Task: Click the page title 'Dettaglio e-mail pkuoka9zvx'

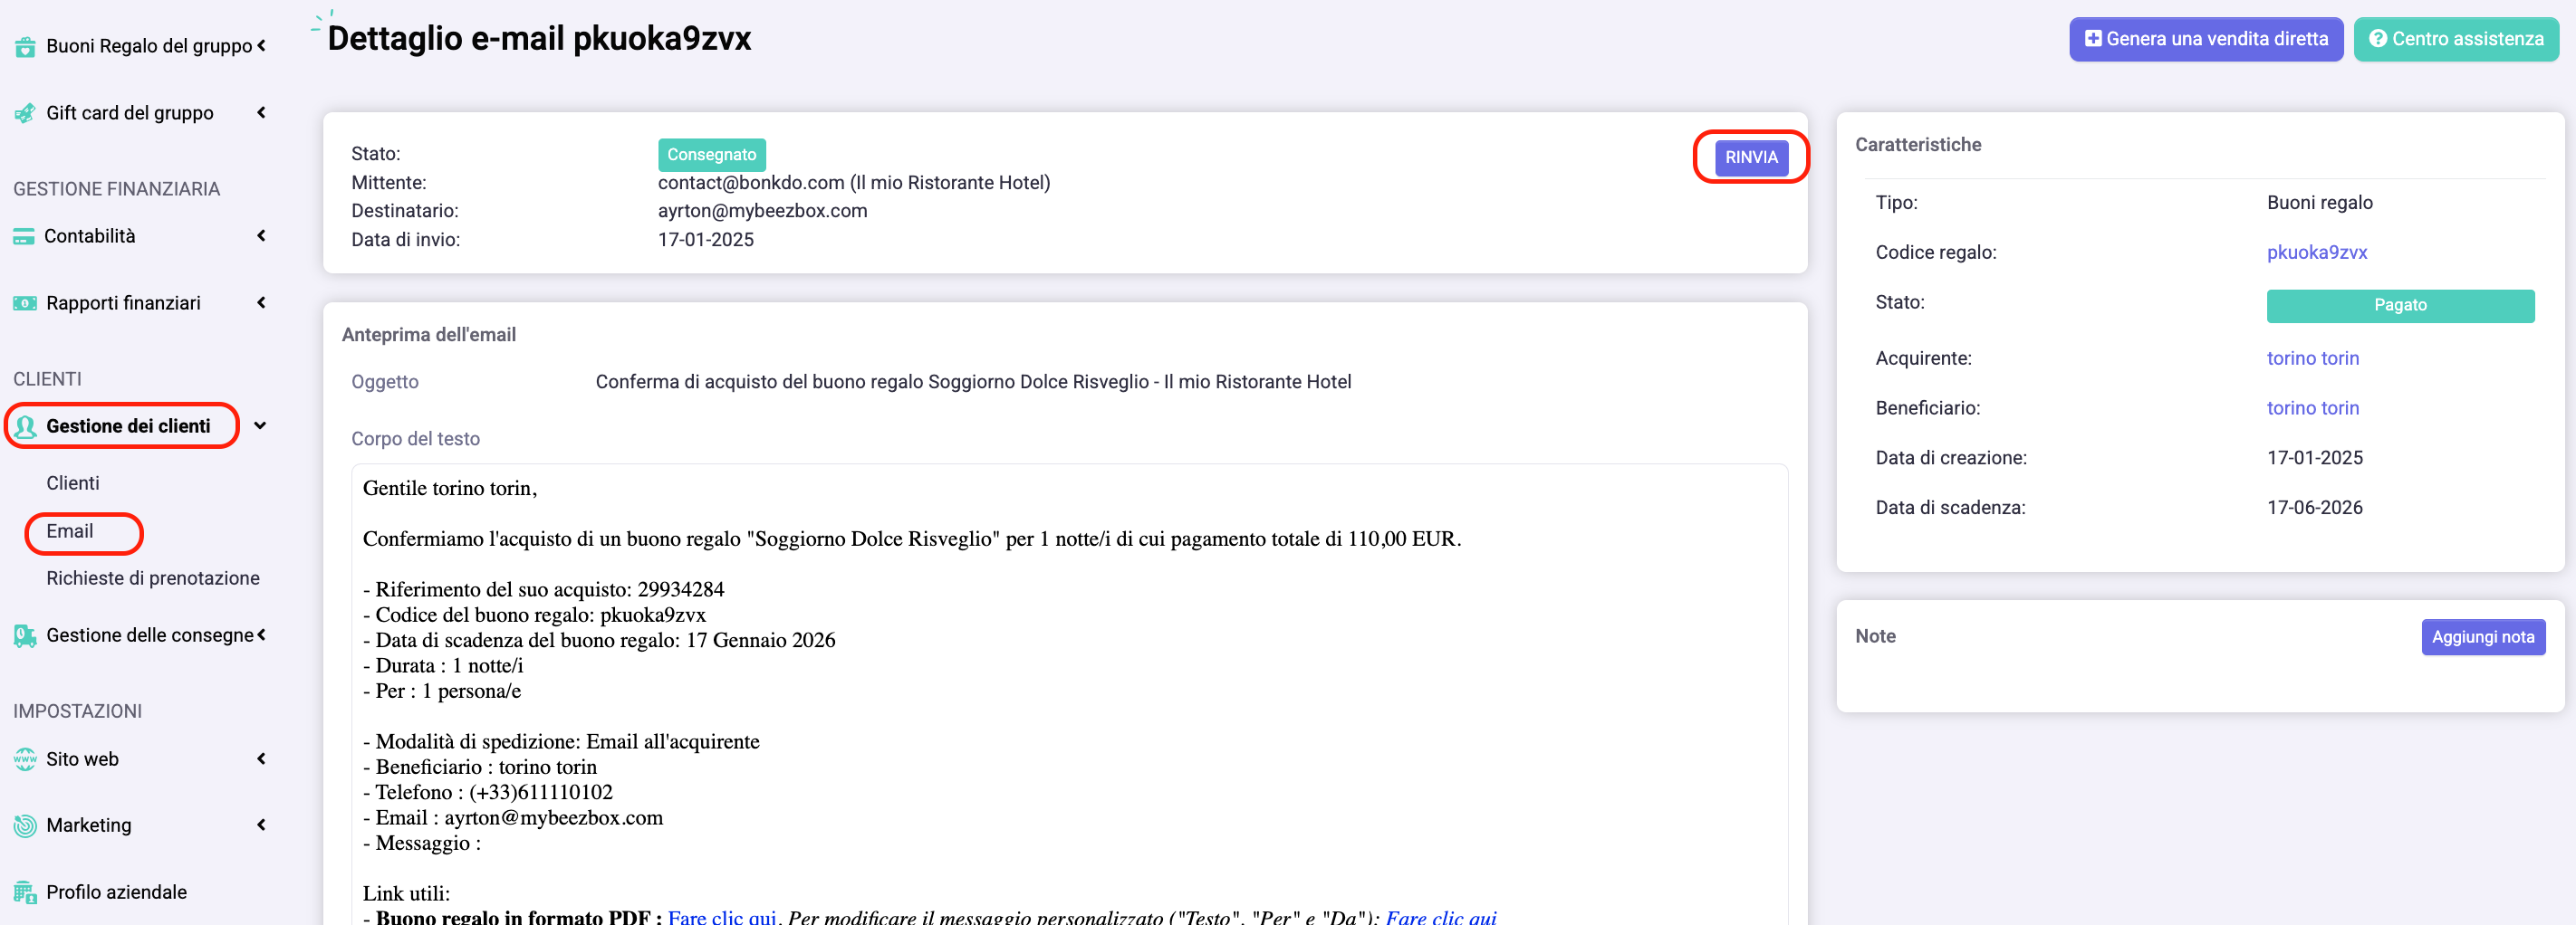Action: [x=539, y=39]
